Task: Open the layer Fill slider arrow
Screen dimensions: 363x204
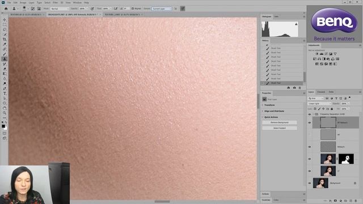Action: point(349,109)
